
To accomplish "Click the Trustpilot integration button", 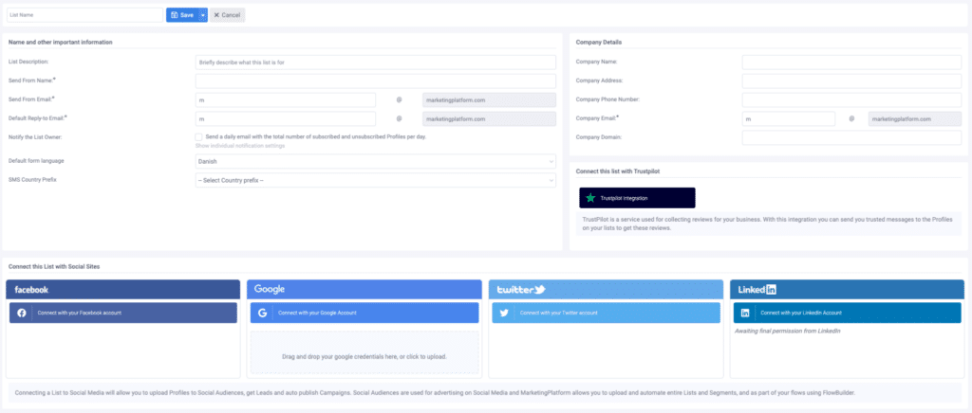I will click(637, 198).
